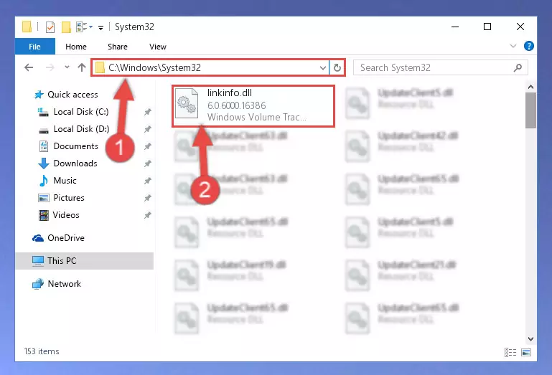Viewport: 552px width, 375px height.
Task: Open Explorer help question-mark icon
Action: [529, 46]
